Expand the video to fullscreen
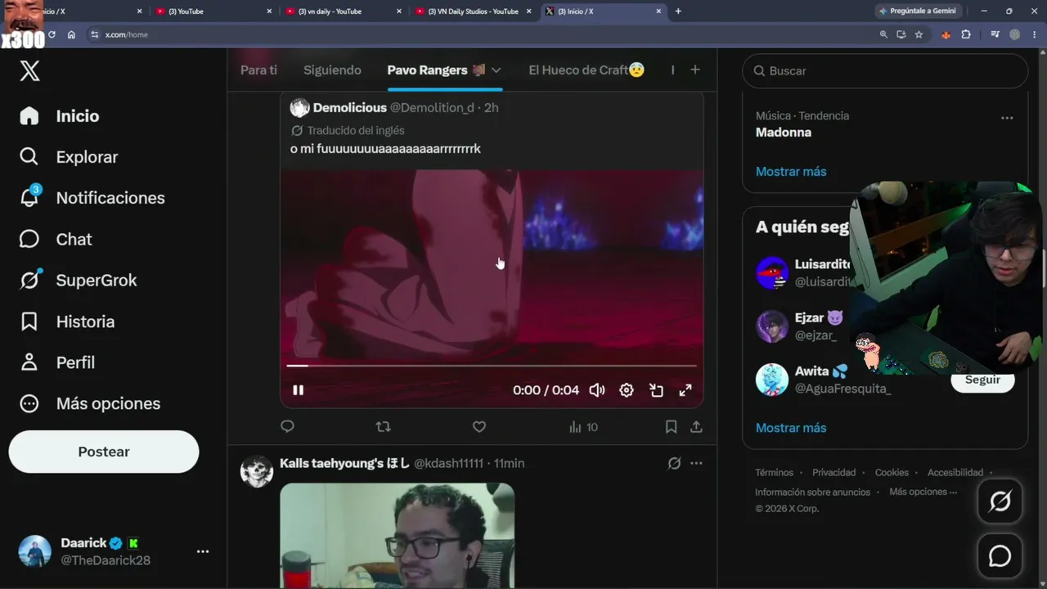This screenshot has height=589, width=1047. coord(685,390)
